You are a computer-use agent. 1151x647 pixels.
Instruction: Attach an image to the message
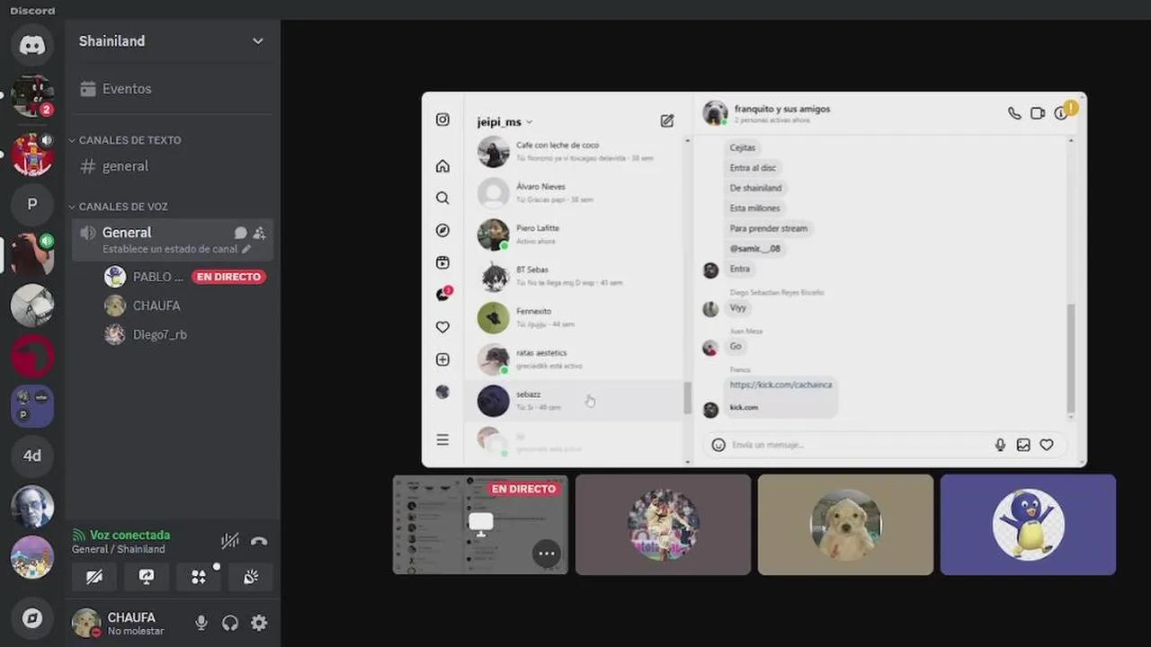click(x=1023, y=445)
